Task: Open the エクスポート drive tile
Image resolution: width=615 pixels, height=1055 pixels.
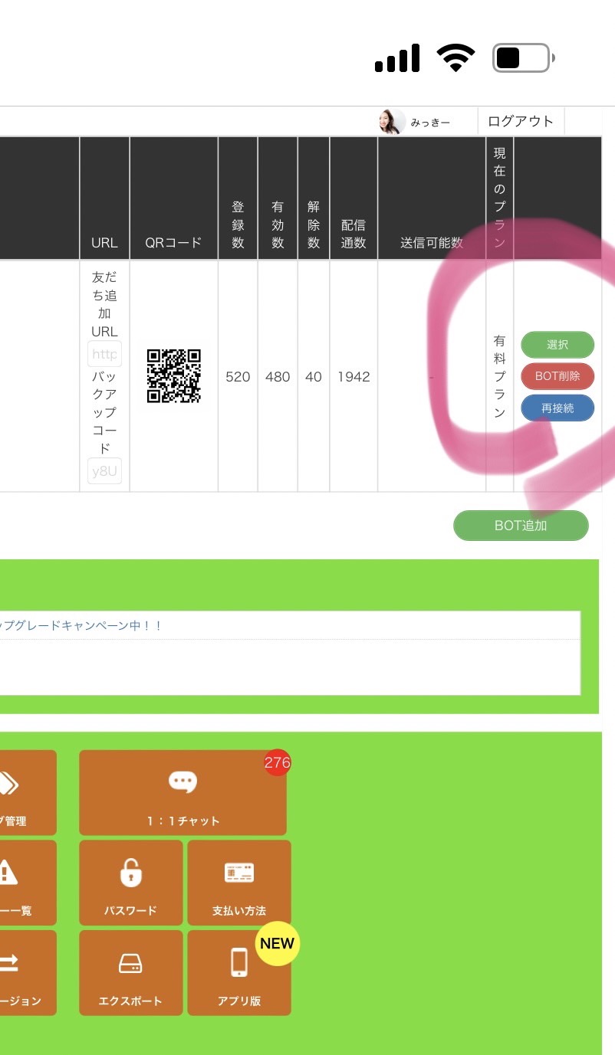Action: [131, 973]
